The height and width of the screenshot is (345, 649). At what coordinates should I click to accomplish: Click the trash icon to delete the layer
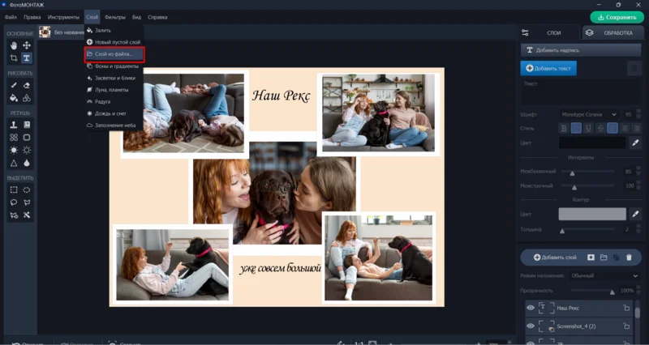[x=629, y=257]
